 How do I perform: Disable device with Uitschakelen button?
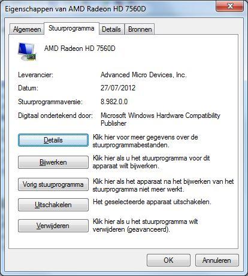coord(53,205)
